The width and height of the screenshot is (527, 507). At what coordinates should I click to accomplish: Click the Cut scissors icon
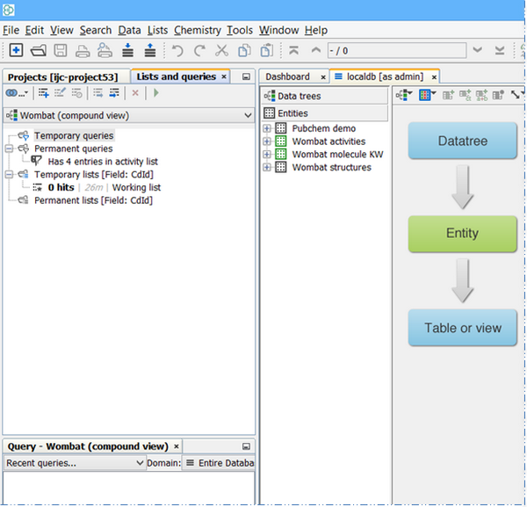[x=221, y=51]
